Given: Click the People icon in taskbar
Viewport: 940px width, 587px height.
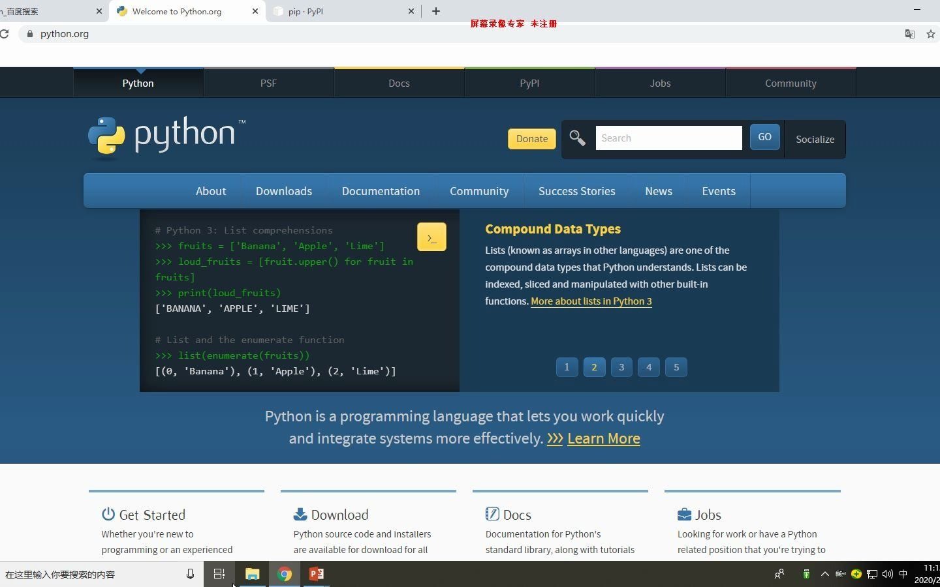Looking at the screenshot, I should [779, 574].
